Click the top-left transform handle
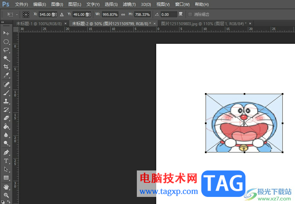Image resolution: width=295 pixels, height=204 pixels. [206, 94]
